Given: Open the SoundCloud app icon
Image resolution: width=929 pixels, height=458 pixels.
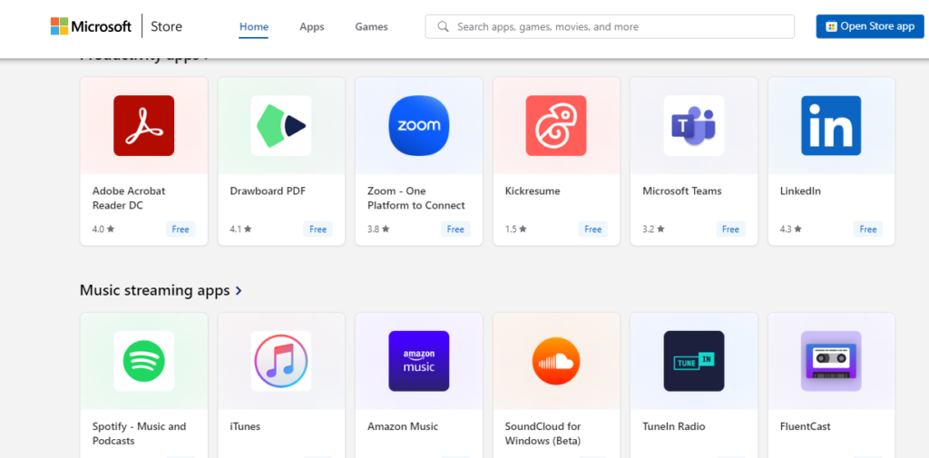Looking at the screenshot, I should pos(556,361).
